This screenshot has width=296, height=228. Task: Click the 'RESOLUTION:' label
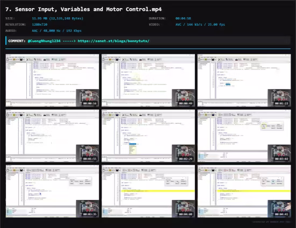tap(16, 25)
